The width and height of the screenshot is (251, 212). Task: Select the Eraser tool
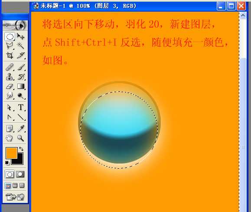click(x=10, y=86)
